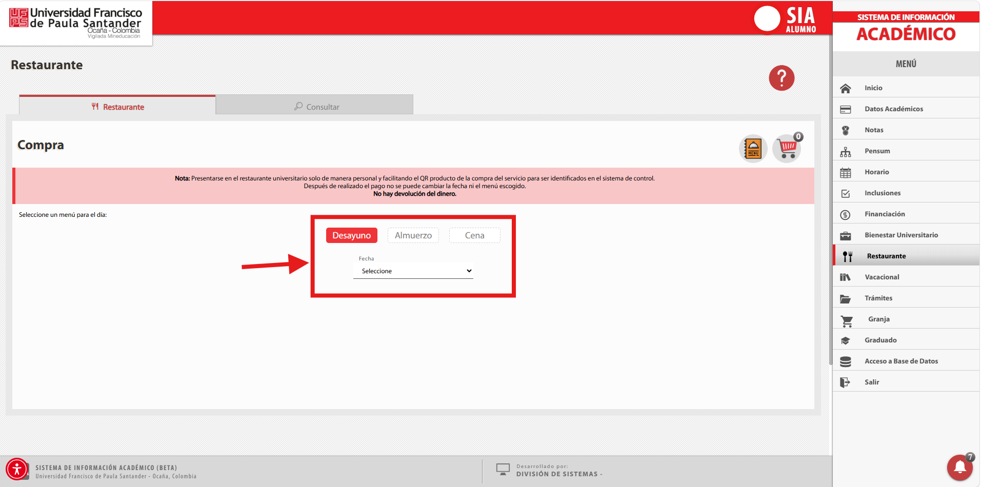Image resolution: width=981 pixels, height=487 pixels.
Task: Switch to the Restaurante tab
Action: pyautogui.click(x=117, y=106)
